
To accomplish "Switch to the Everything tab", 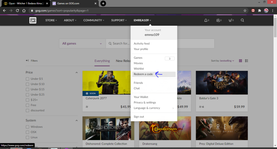I will (102, 61).
